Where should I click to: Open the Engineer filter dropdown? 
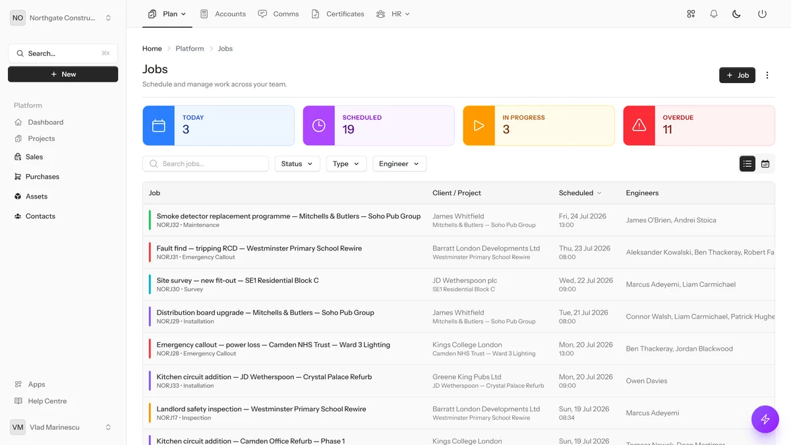click(x=399, y=163)
